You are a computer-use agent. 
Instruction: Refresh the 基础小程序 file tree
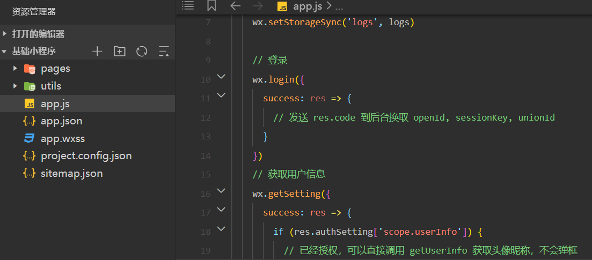142,51
